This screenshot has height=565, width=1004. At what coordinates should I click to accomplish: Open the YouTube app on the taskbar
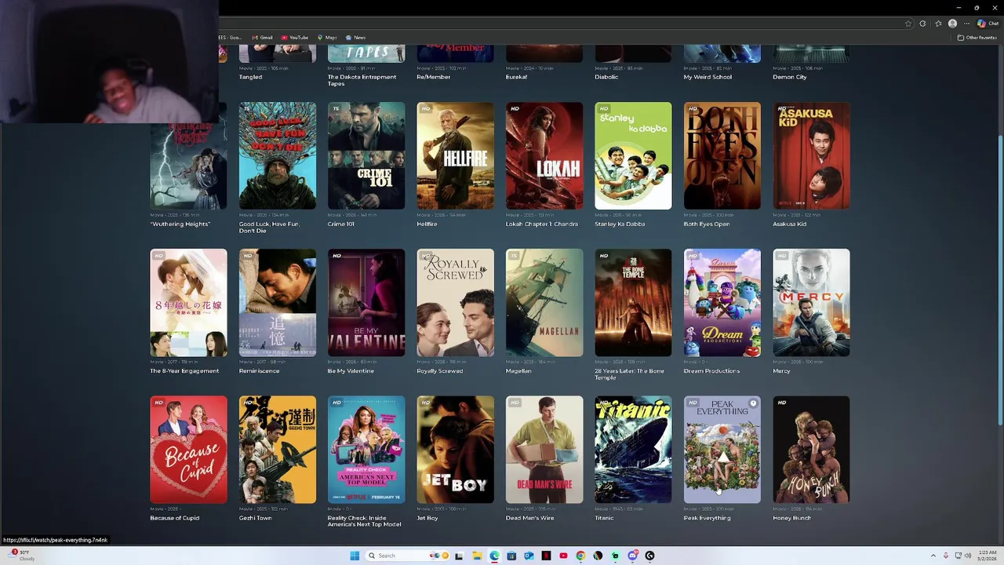coord(563,556)
